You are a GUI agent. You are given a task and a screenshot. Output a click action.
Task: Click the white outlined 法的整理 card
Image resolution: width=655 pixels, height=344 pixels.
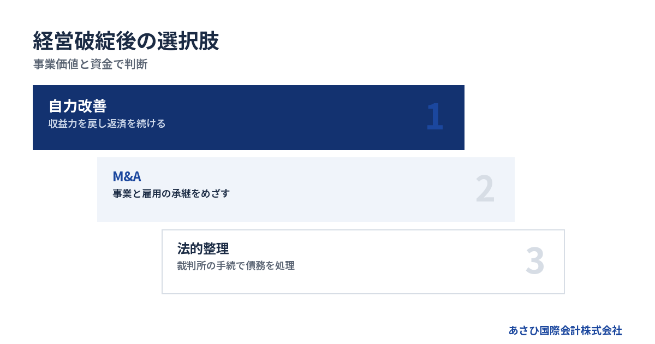pos(363,262)
